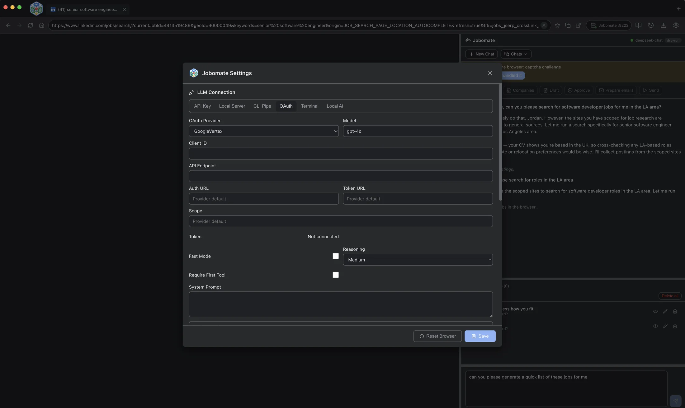Click the Scope input field
The width and height of the screenshot is (685, 408).
[341, 221]
